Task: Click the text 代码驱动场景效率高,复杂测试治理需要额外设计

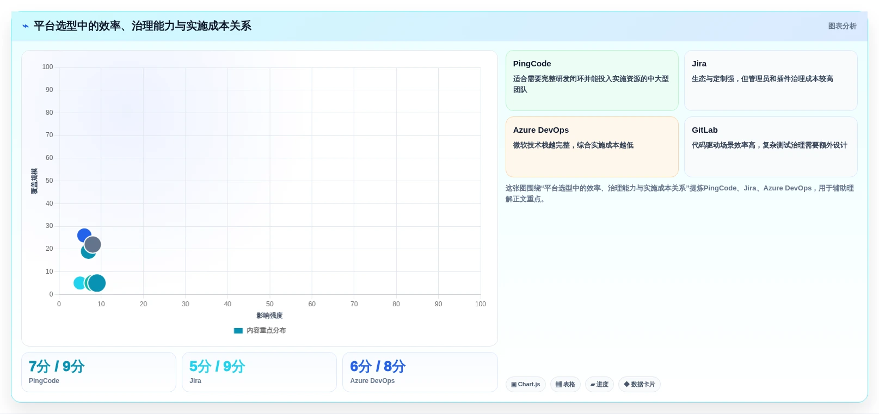Action: click(x=769, y=145)
